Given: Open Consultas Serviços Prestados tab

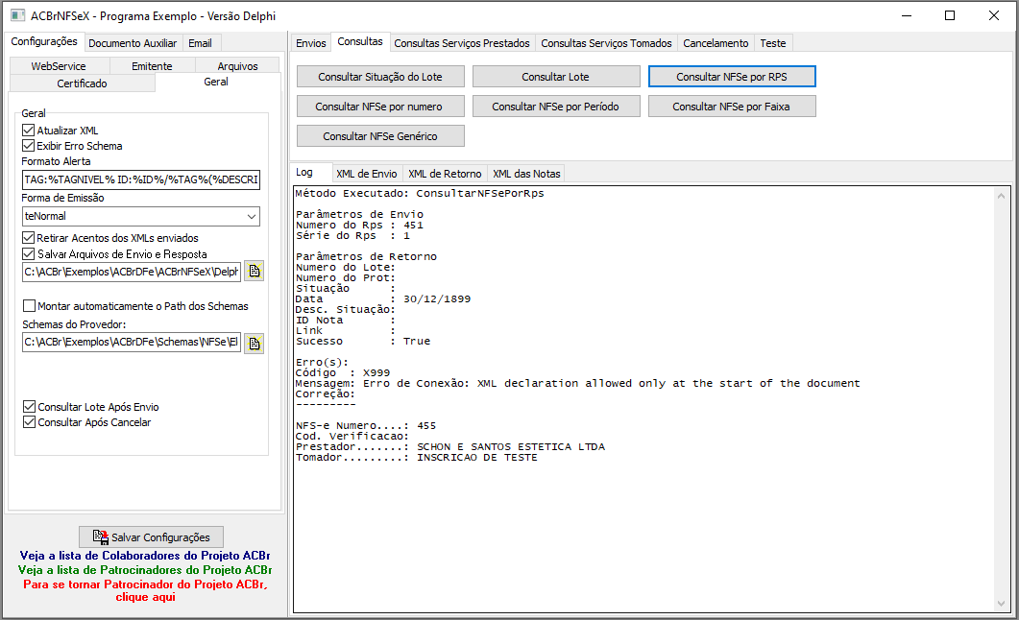Looking at the screenshot, I should click(462, 43).
